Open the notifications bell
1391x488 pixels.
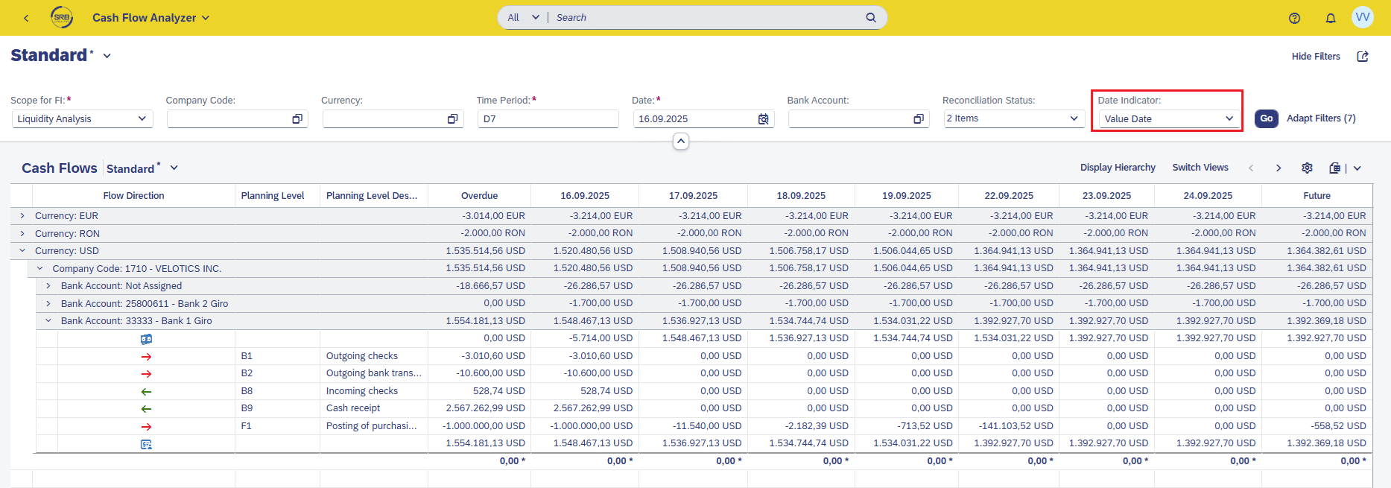pyautogui.click(x=1330, y=18)
